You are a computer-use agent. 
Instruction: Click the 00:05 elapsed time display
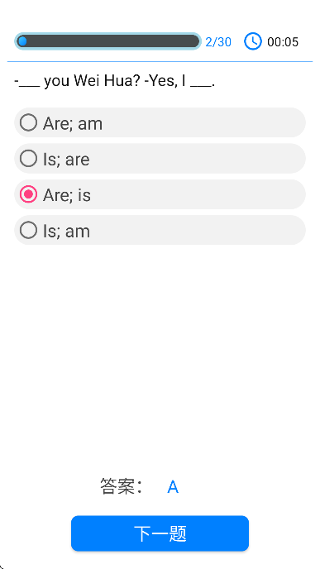(283, 42)
